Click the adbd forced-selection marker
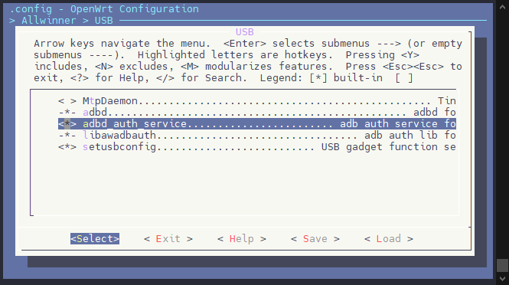The image size is (509, 285). [67, 113]
